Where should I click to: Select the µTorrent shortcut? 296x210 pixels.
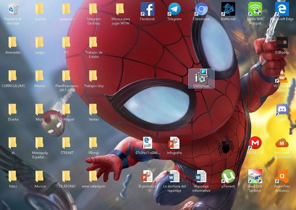(228, 176)
